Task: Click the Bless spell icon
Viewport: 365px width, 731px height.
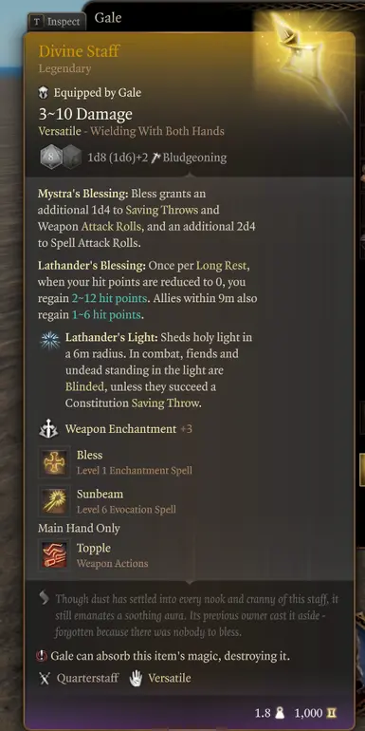Action: (54, 462)
